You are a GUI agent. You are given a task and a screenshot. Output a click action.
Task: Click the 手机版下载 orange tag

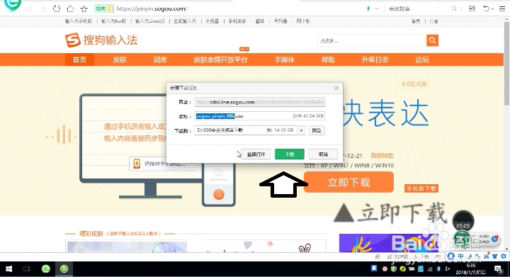[x=421, y=188]
